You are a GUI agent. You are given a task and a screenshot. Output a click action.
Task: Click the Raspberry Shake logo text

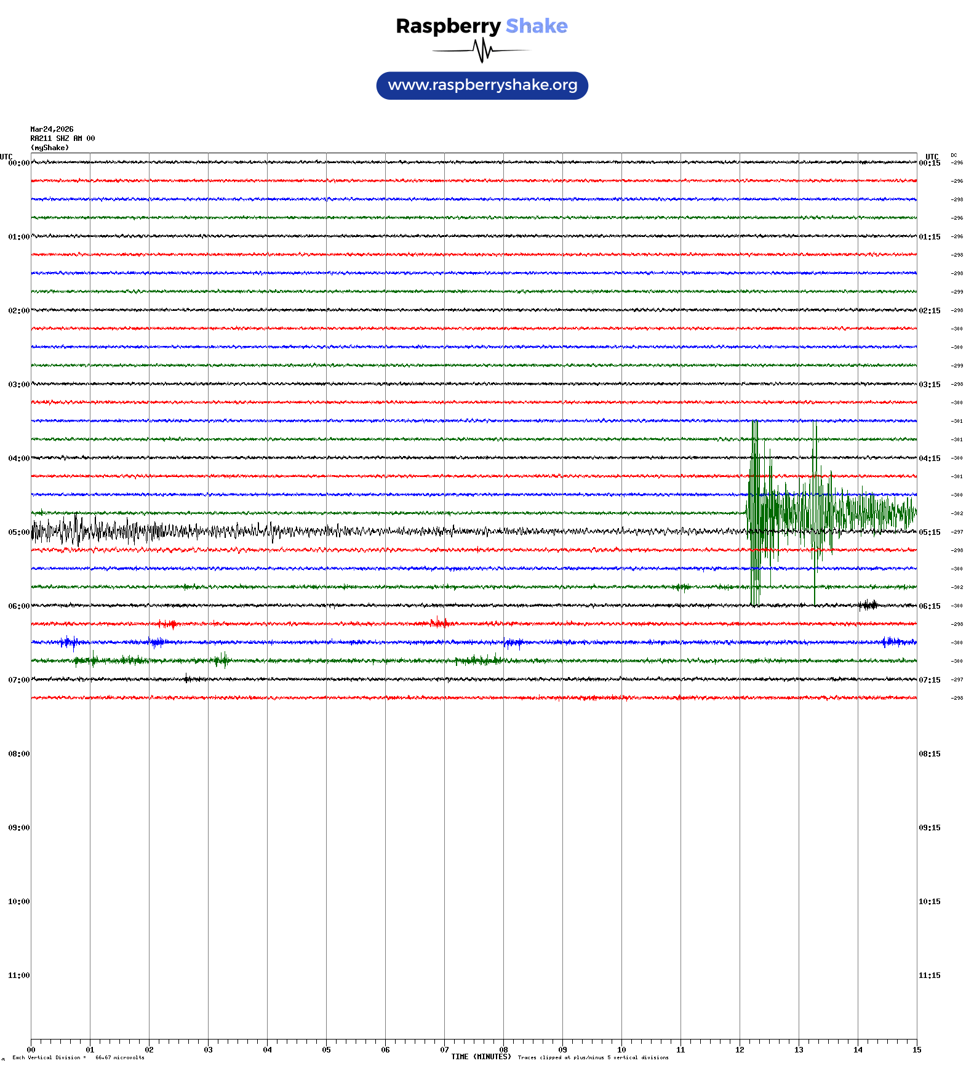[481, 26]
